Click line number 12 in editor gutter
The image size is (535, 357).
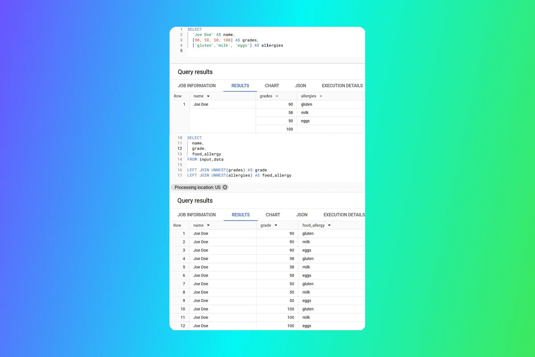pyautogui.click(x=180, y=149)
